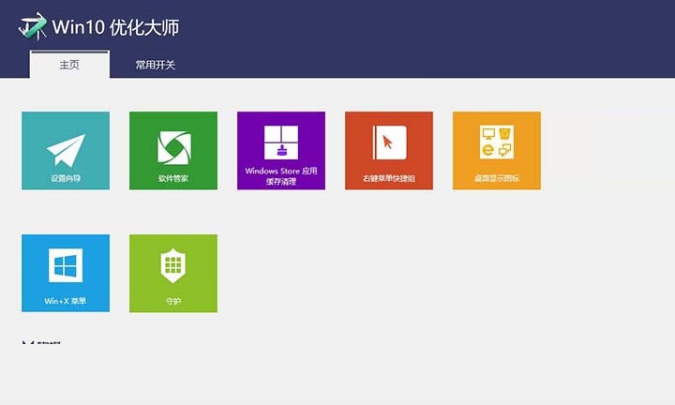Open the Win+X 菜单 tile
Screen dimensions: 675x405
point(66,274)
